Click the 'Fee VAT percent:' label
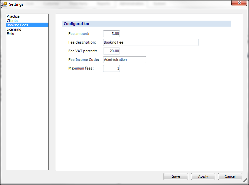The height and width of the screenshot is (185, 249). tap(83, 51)
